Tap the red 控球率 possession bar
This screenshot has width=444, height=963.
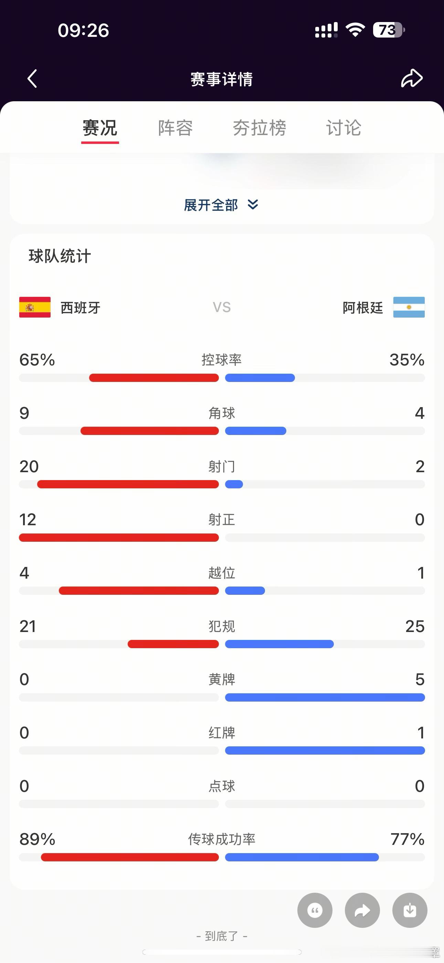coord(154,378)
